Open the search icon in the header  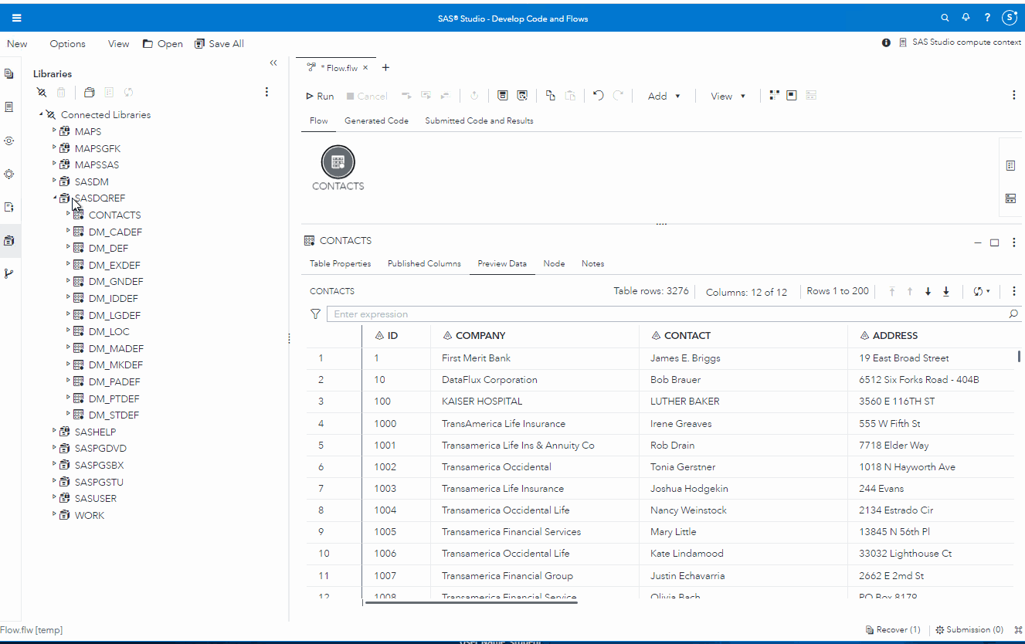[x=945, y=18]
